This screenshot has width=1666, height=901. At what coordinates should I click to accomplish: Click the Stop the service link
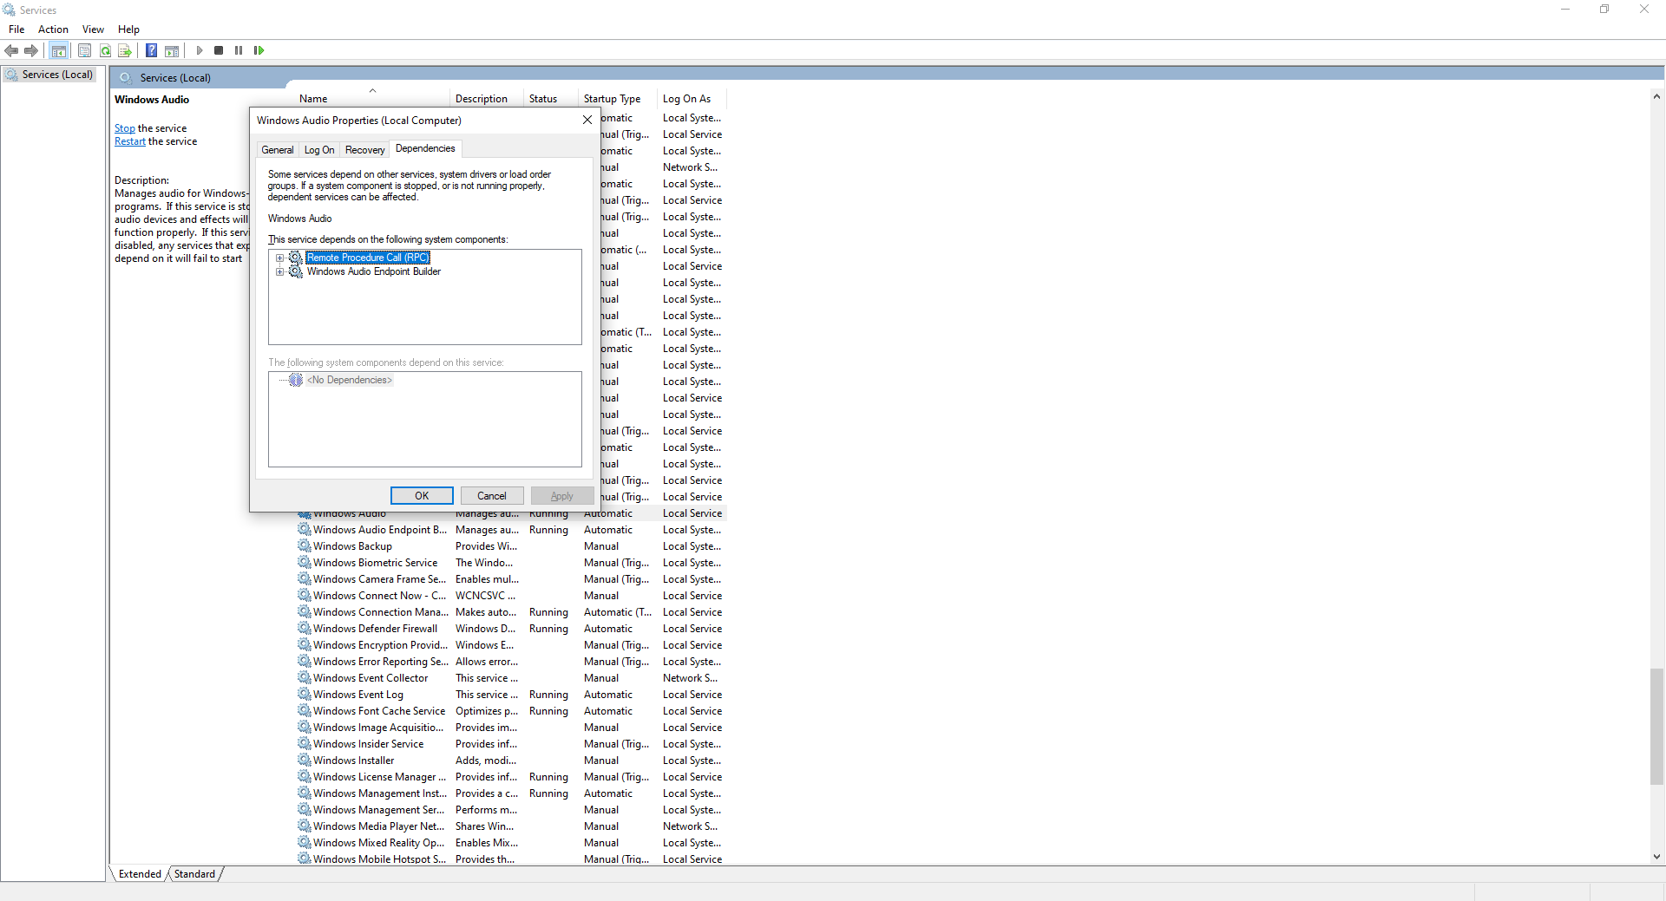point(125,128)
